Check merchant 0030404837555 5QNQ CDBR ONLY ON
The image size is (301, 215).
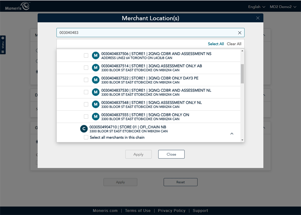click(x=86, y=117)
